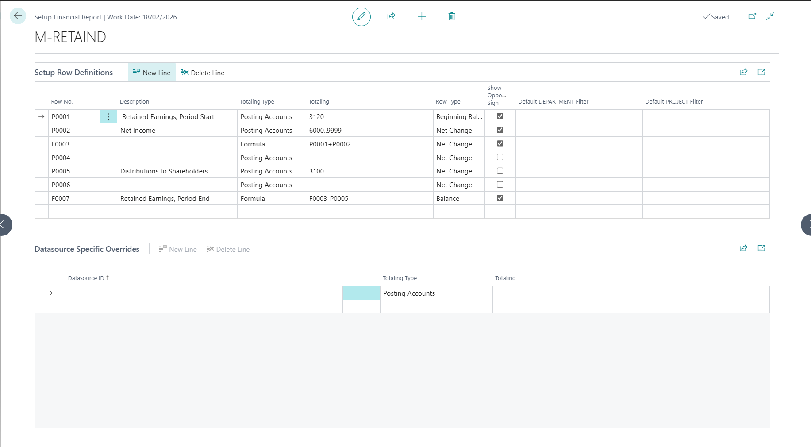Click the Share icon in the top toolbar
The width and height of the screenshot is (811, 447).
click(x=391, y=16)
